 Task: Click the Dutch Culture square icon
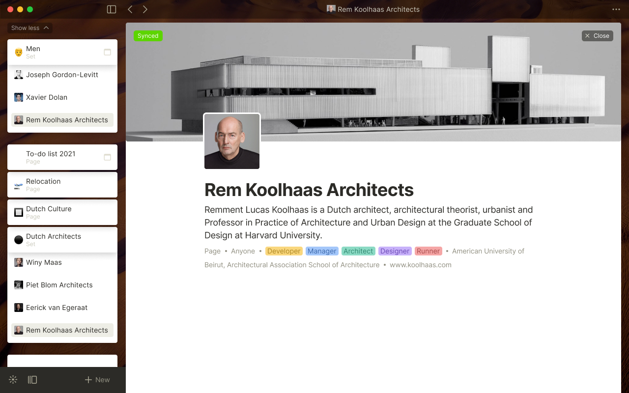(19, 212)
